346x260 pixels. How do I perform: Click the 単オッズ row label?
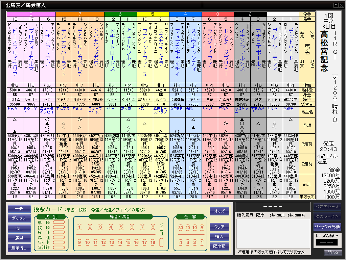point(307,197)
